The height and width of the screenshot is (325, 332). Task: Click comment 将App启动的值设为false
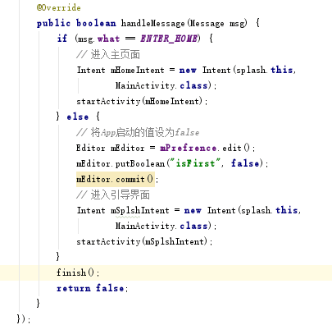coord(138,132)
